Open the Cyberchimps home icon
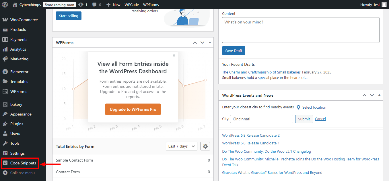The height and width of the screenshot is (181, 389). (x=15, y=5)
